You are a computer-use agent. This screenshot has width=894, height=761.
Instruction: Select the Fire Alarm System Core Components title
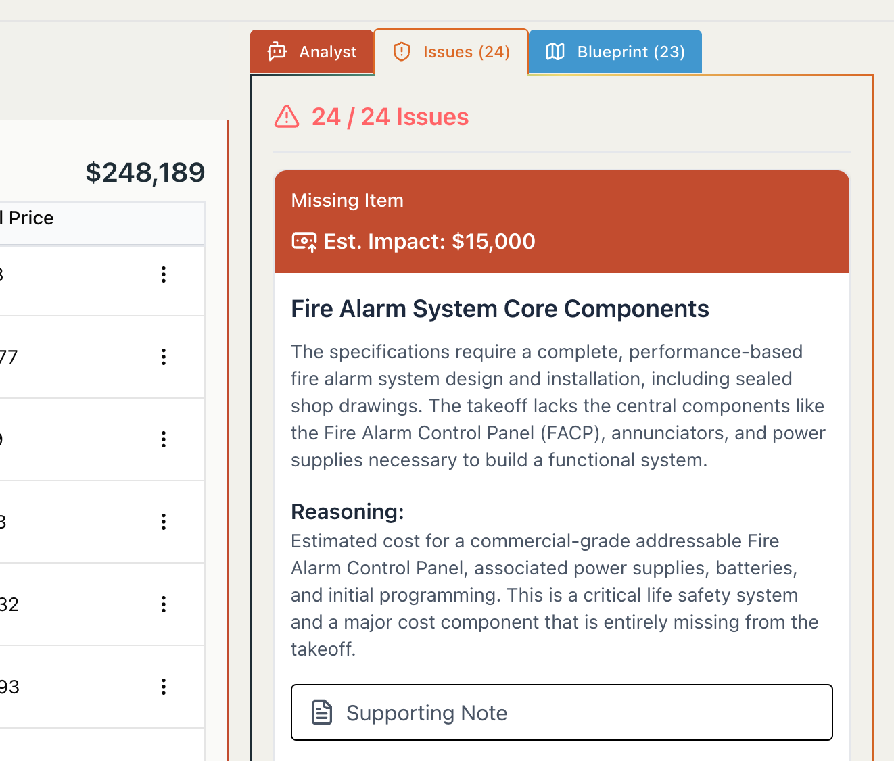tap(500, 308)
